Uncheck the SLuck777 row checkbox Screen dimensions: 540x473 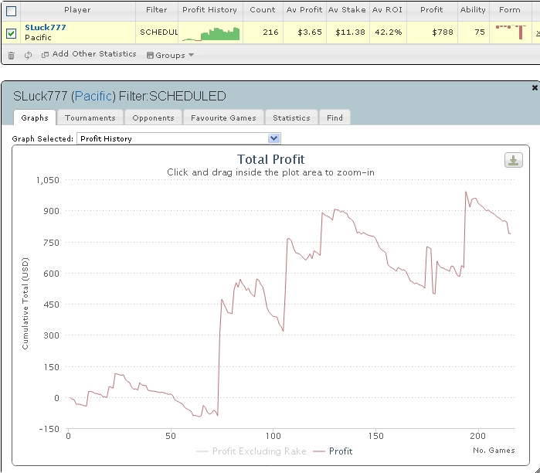coord(12,33)
